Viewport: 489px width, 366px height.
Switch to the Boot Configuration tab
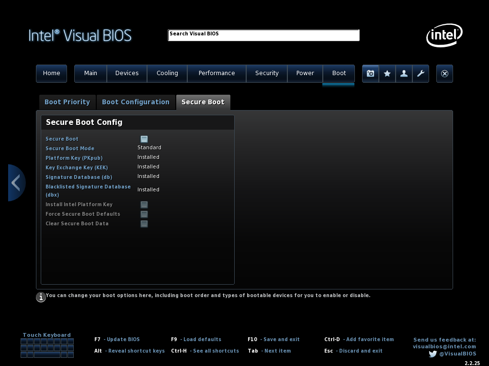tap(136, 102)
